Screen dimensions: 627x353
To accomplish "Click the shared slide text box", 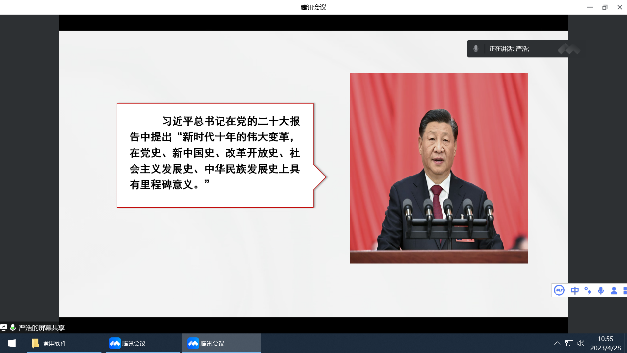I will [x=215, y=155].
